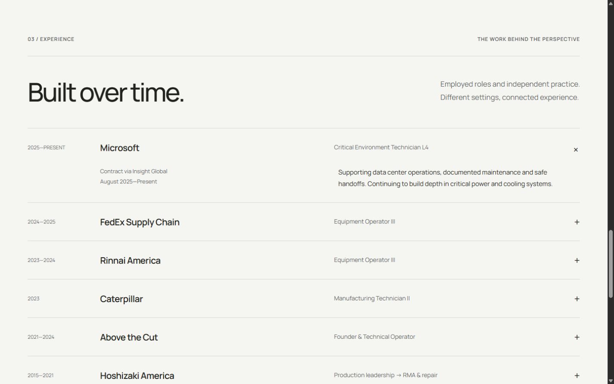This screenshot has height=384, width=614.
Task: Expand the FedEx Supply Chain plus icon
Action: pos(577,222)
